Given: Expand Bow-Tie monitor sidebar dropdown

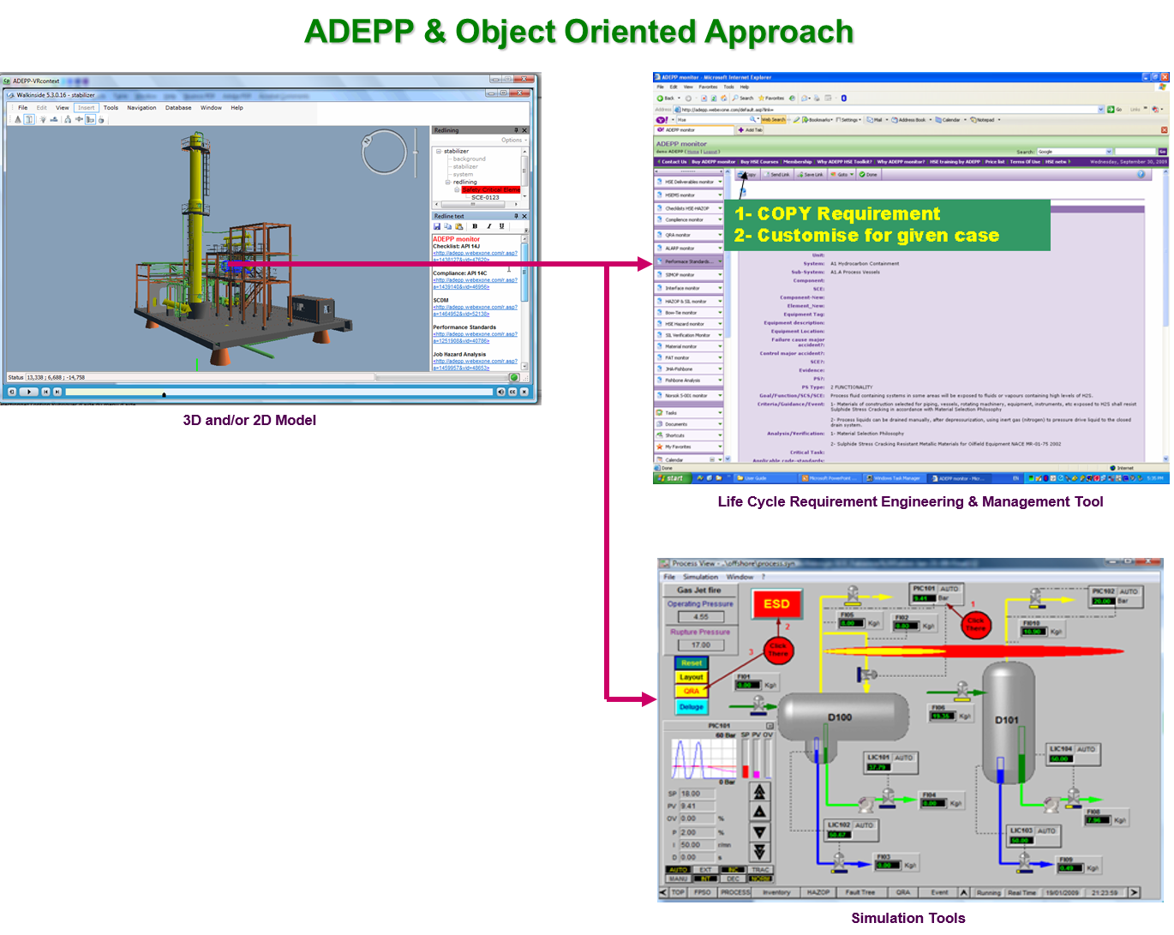Looking at the screenshot, I should (x=720, y=313).
